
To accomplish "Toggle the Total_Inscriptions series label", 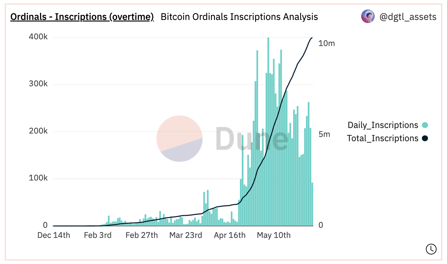I will (382, 138).
